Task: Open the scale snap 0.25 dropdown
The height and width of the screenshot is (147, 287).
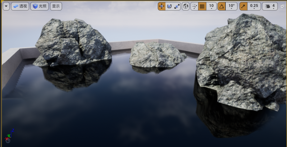Action: click(x=254, y=6)
